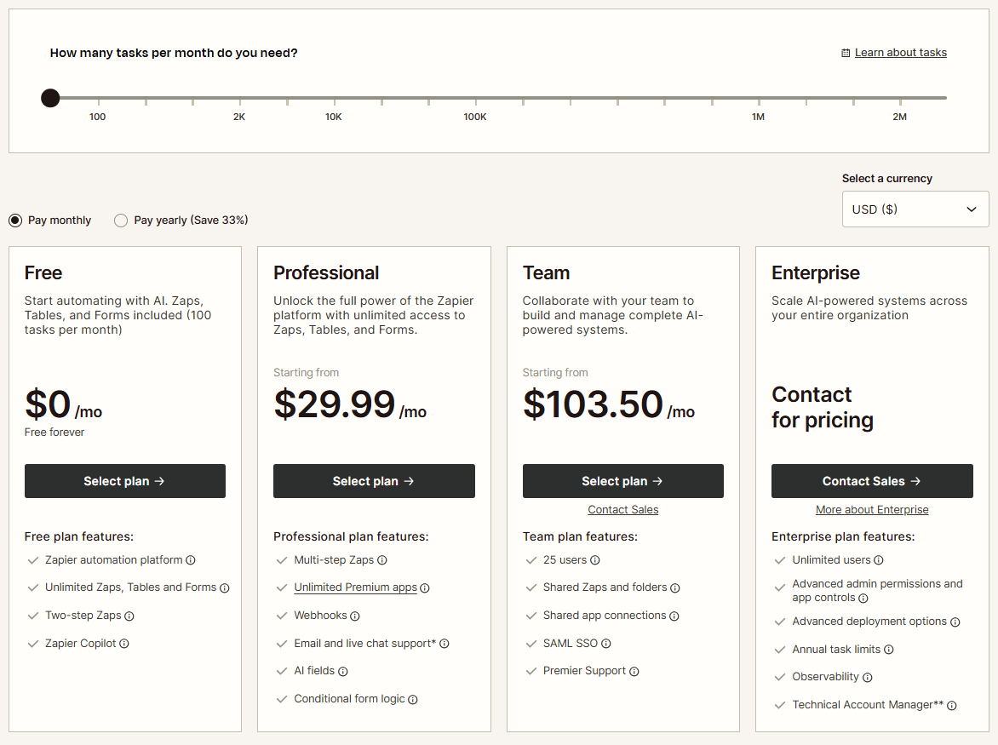Click info icon next to Conditional form logic
The height and width of the screenshot is (745, 998).
(412, 700)
